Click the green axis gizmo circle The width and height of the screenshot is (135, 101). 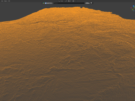(132, 10)
